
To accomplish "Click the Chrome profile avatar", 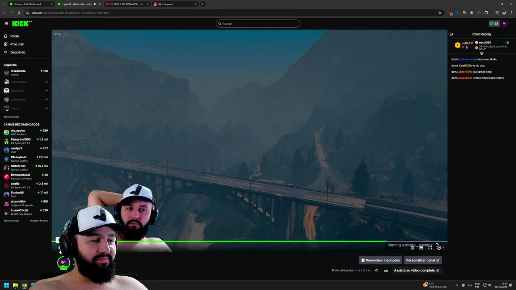I will point(504,12).
